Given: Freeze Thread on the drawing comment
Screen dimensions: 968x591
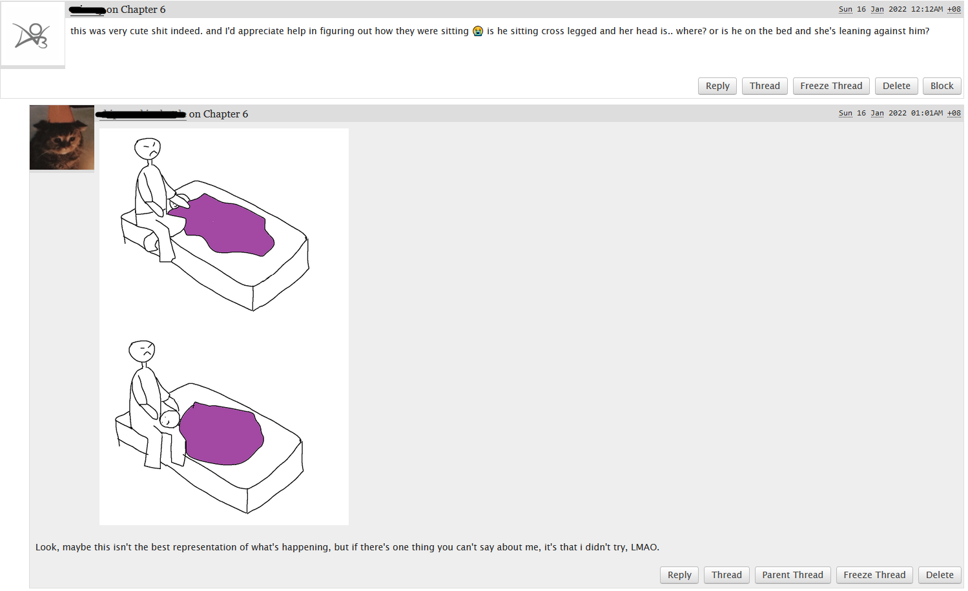Looking at the screenshot, I should point(874,575).
